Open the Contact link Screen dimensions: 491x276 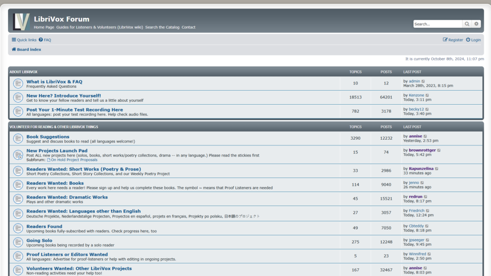pyautogui.click(x=188, y=27)
